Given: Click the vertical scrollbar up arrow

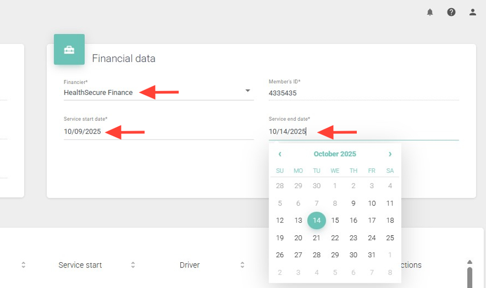Looking at the screenshot, I should [469, 262].
